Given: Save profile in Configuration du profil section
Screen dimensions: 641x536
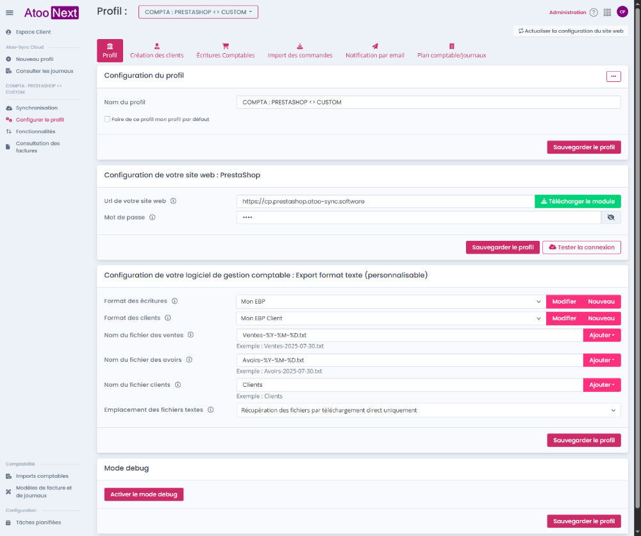Looking at the screenshot, I should click(584, 147).
